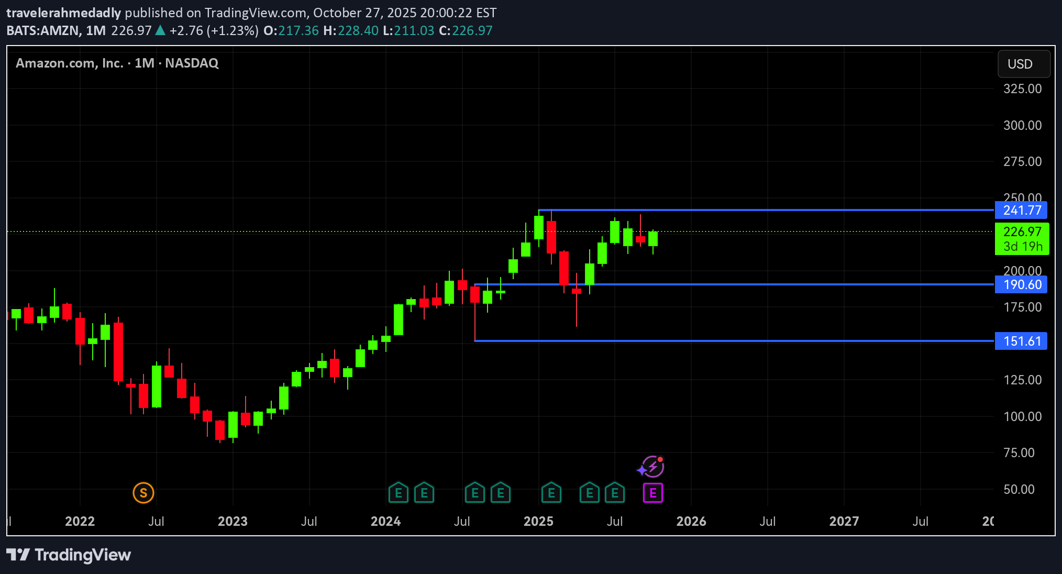The height and width of the screenshot is (574, 1062).
Task: Click the 2026 label on time axis
Action: click(691, 521)
